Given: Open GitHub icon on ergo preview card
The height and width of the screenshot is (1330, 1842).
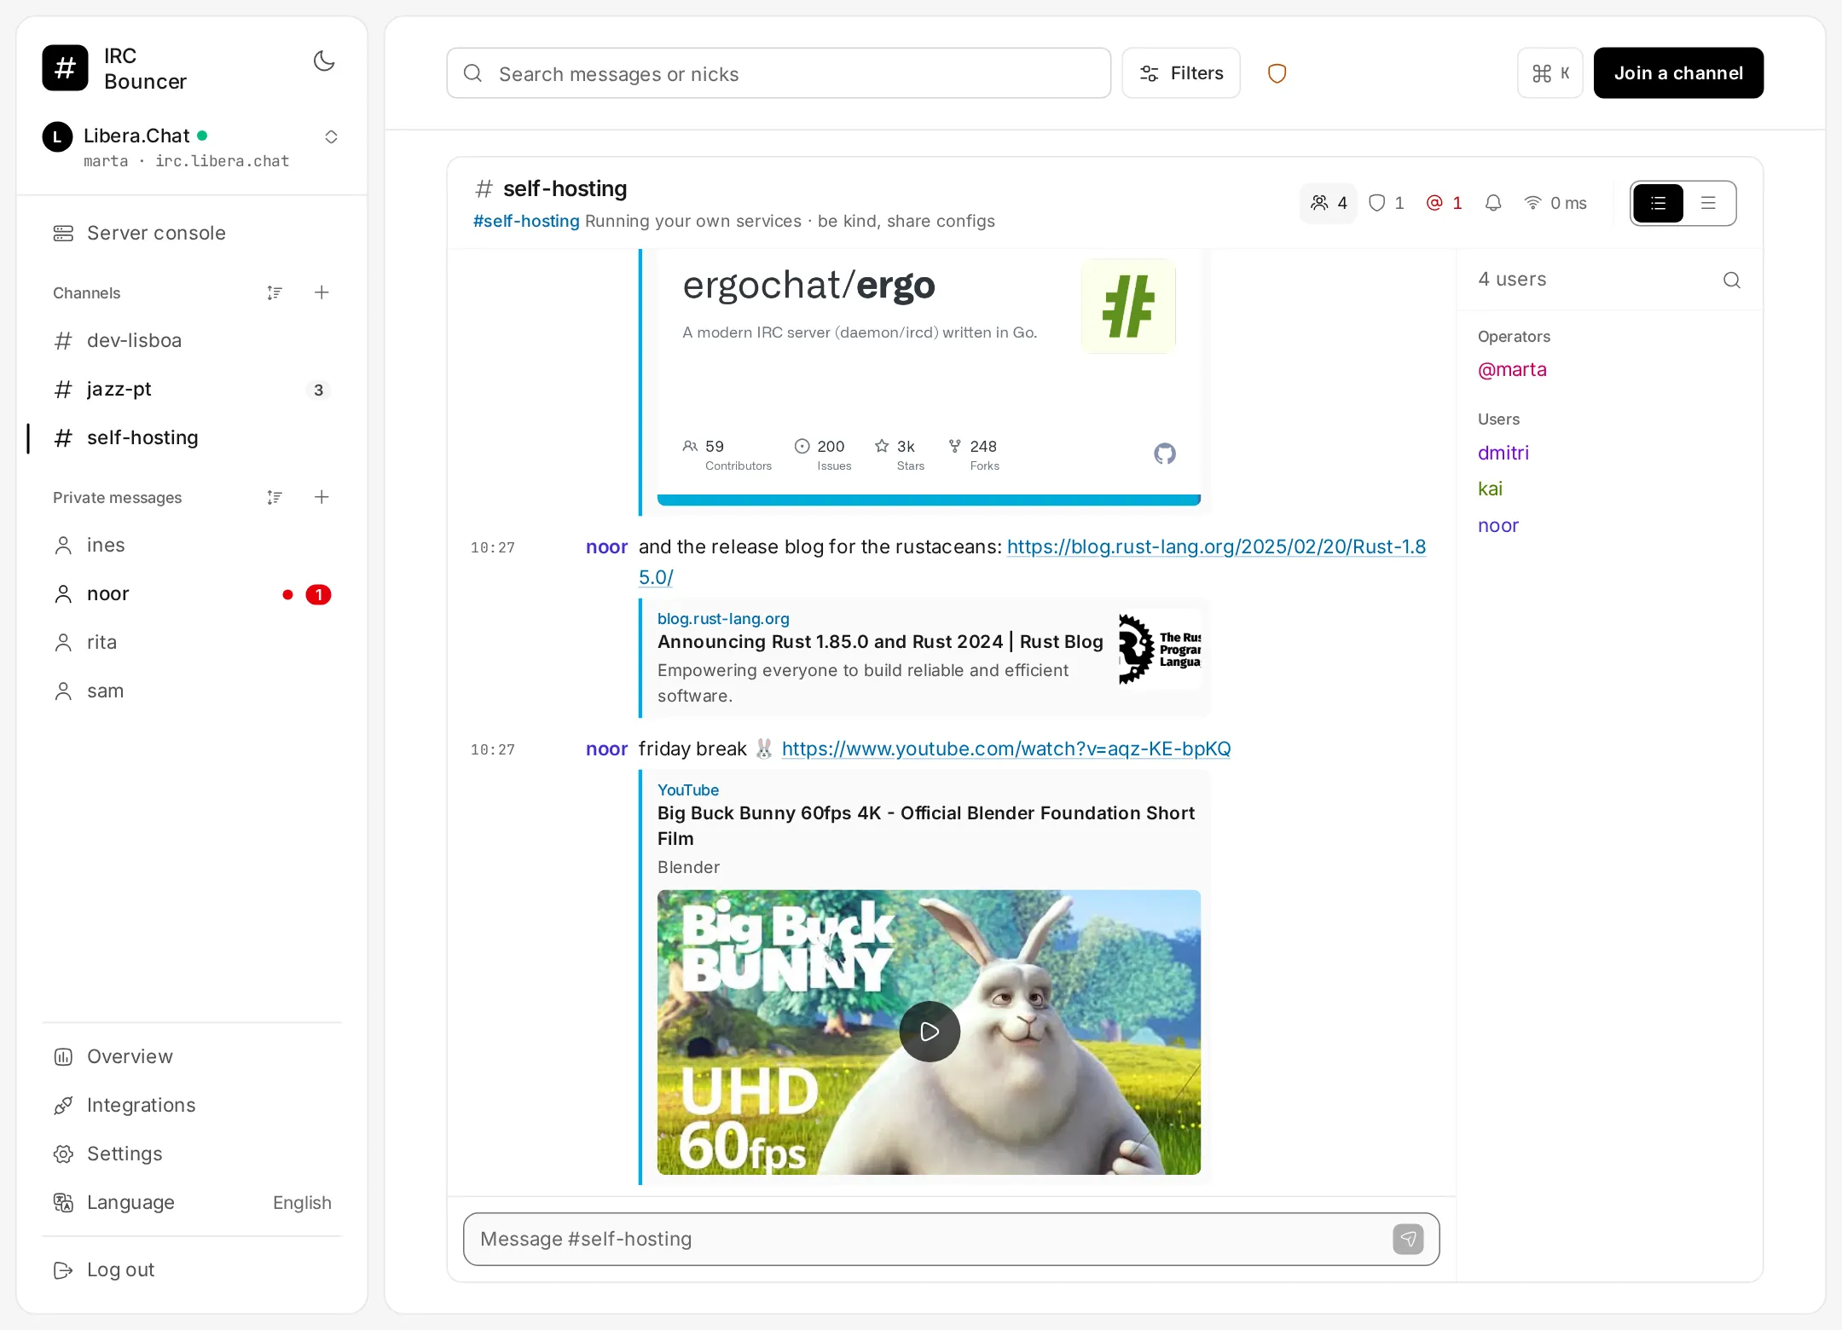Looking at the screenshot, I should tap(1164, 454).
